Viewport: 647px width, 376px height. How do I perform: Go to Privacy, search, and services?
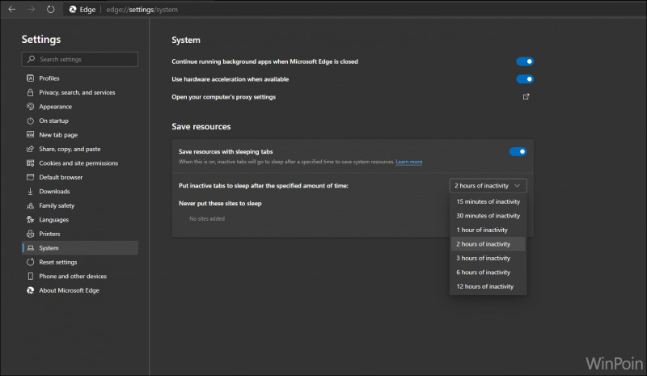point(80,92)
